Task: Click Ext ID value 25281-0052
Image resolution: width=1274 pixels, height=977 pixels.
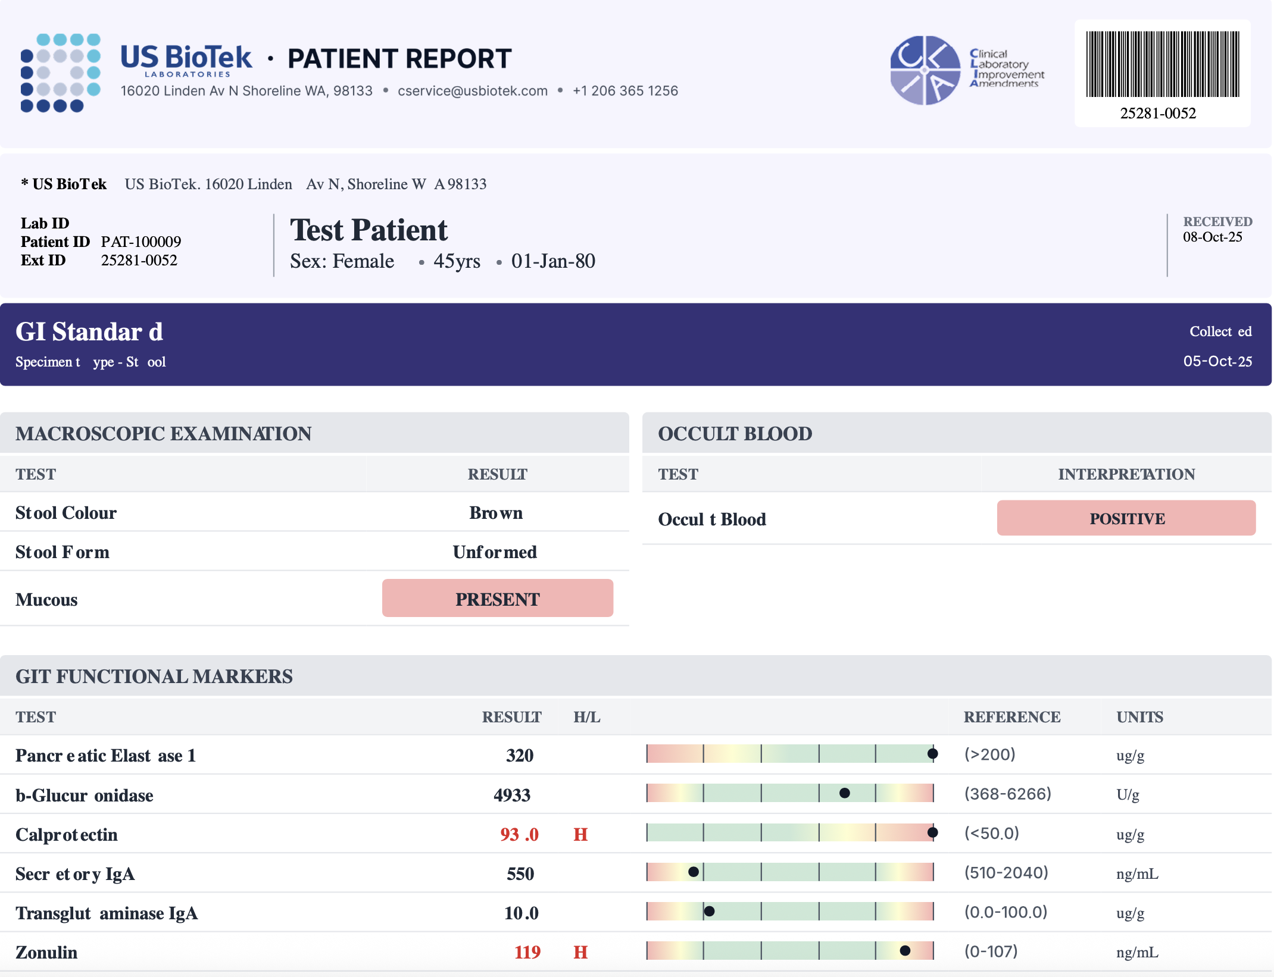Action: [x=139, y=260]
